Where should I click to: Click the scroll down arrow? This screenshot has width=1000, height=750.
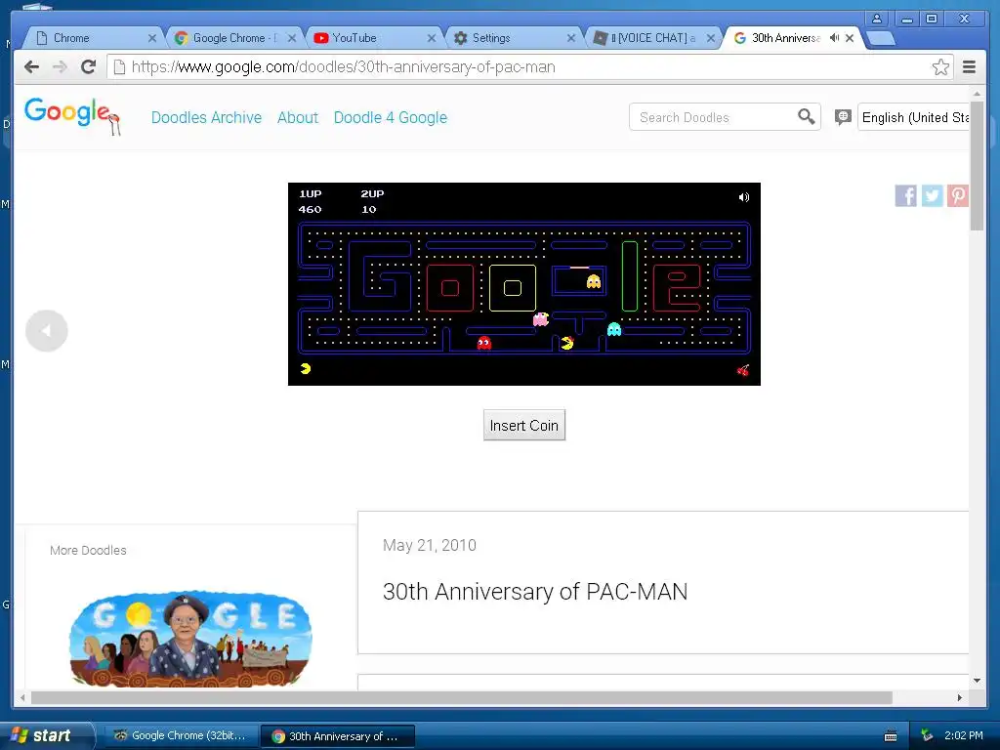977,681
